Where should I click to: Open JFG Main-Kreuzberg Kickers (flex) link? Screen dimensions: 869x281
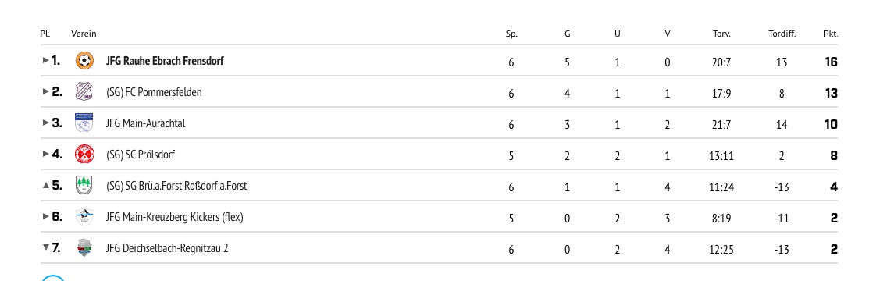click(x=175, y=217)
